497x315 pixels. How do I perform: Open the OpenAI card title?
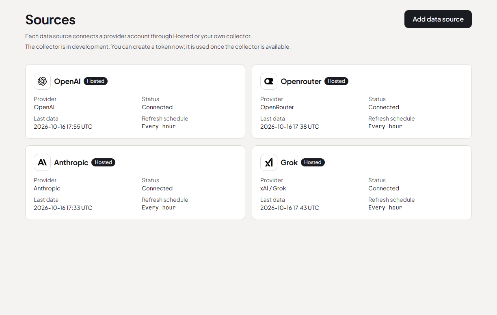click(67, 81)
